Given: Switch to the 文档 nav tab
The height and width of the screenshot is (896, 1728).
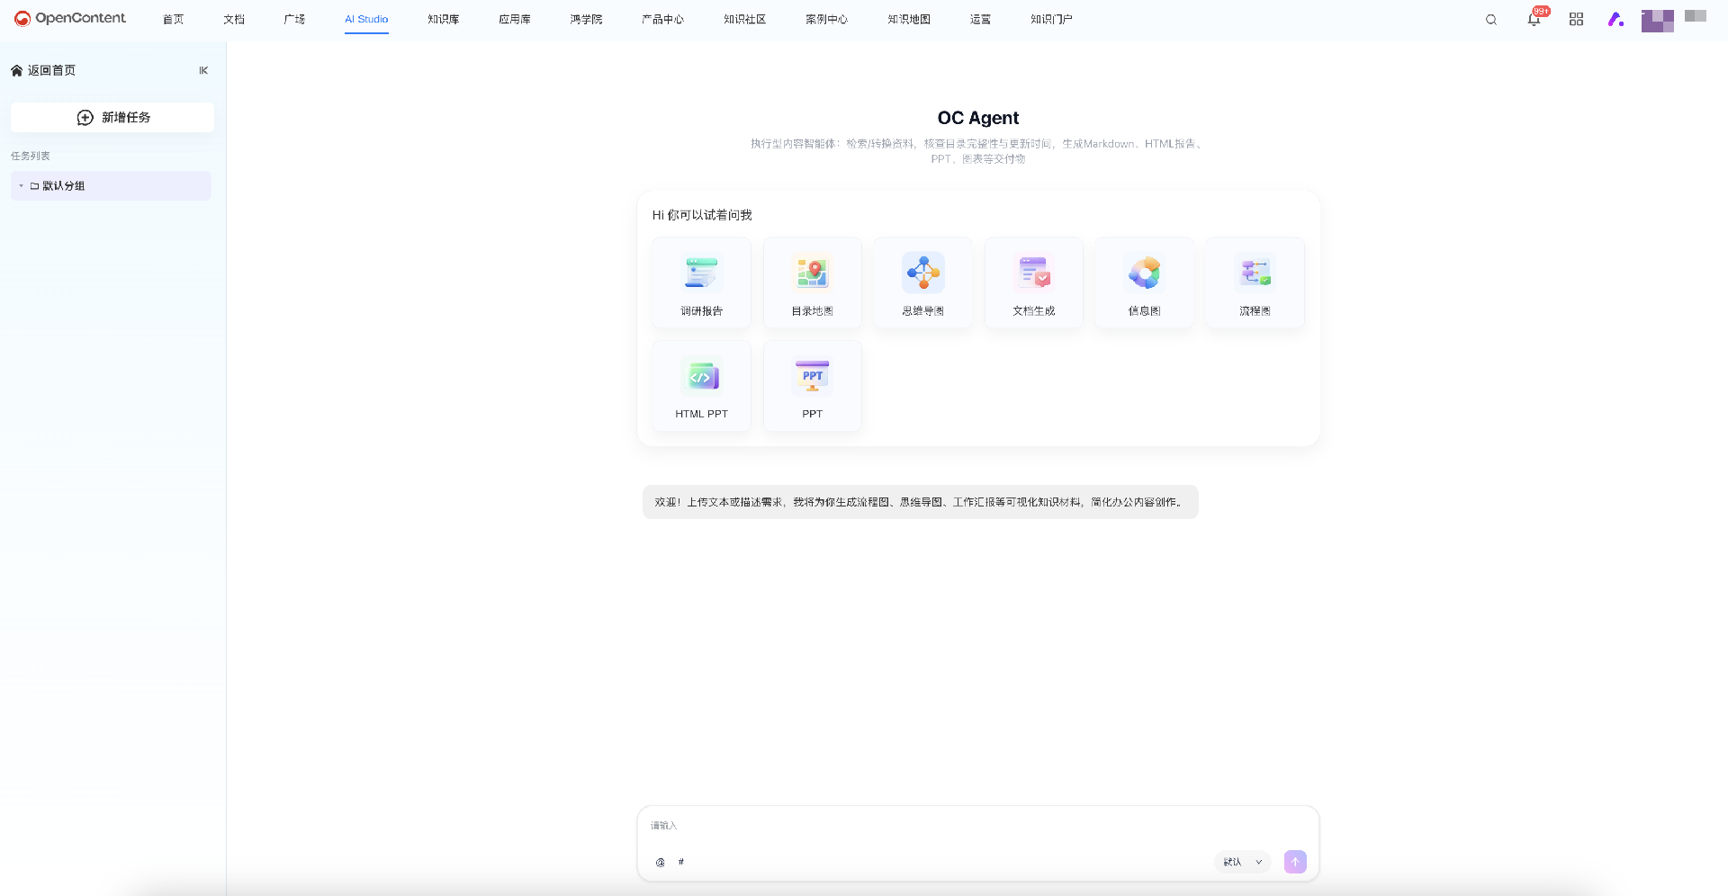Looking at the screenshot, I should point(234,19).
